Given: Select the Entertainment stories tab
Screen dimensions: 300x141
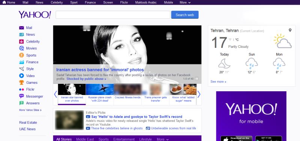Looking at the screenshot, I should coord(124,139).
